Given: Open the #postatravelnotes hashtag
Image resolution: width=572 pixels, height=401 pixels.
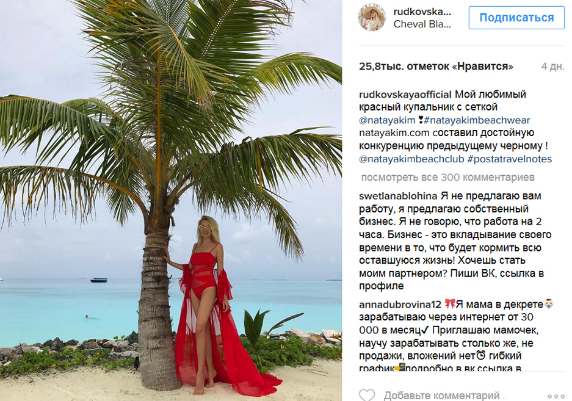Looking at the screenshot, I should [x=510, y=159].
